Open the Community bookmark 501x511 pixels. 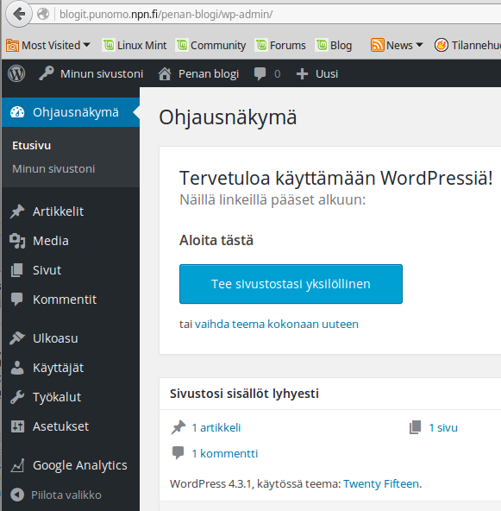tap(211, 45)
